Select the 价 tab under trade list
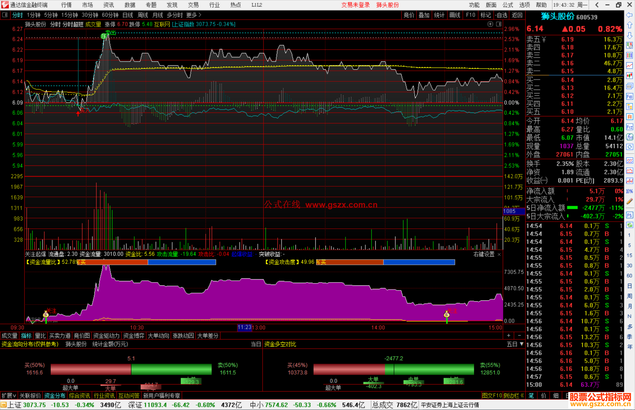635x410 pixels. (543, 396)
